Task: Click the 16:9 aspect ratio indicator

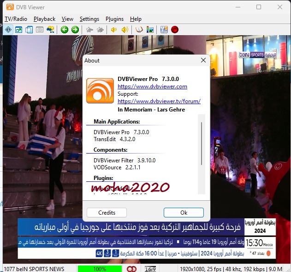Action: pyautogui.click(x=150, y=269)
